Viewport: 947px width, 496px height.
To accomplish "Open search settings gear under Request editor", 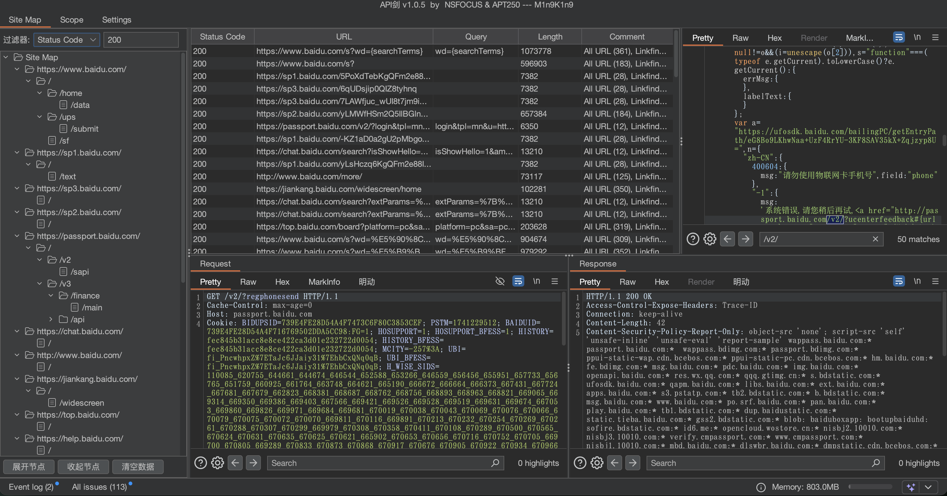I will (x=217, y=462).
